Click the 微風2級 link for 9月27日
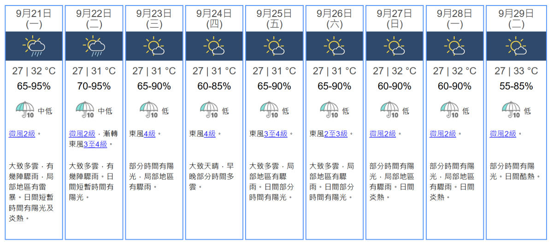 [382, 134]
